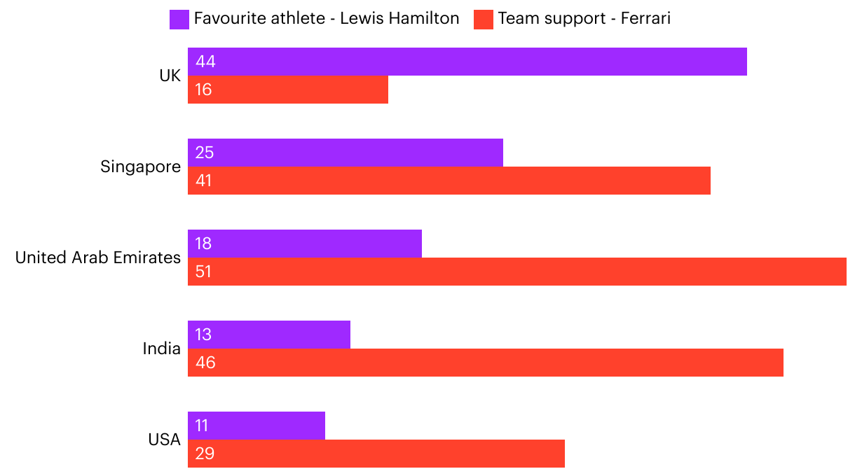Toggle the 'Team support - Ferrari' legend label

tap(584, 19)
